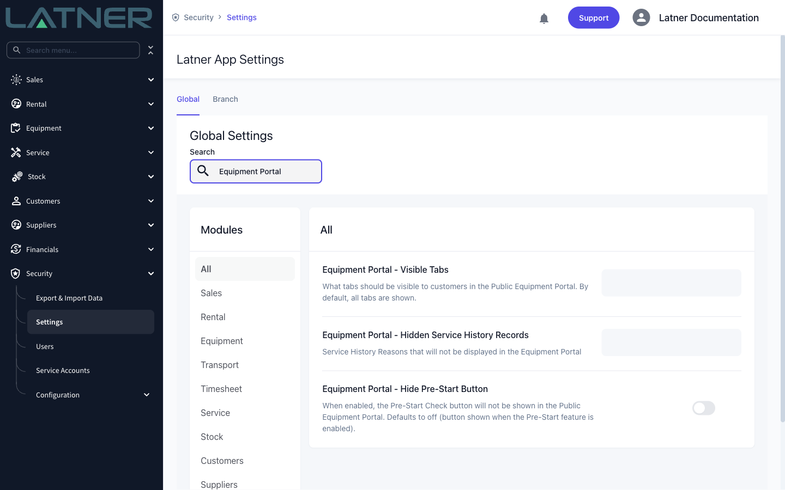Click the page vertical scrollbar
Image resolution: width=785 pixels, height=490 pixels.
[x=783, y=229]
